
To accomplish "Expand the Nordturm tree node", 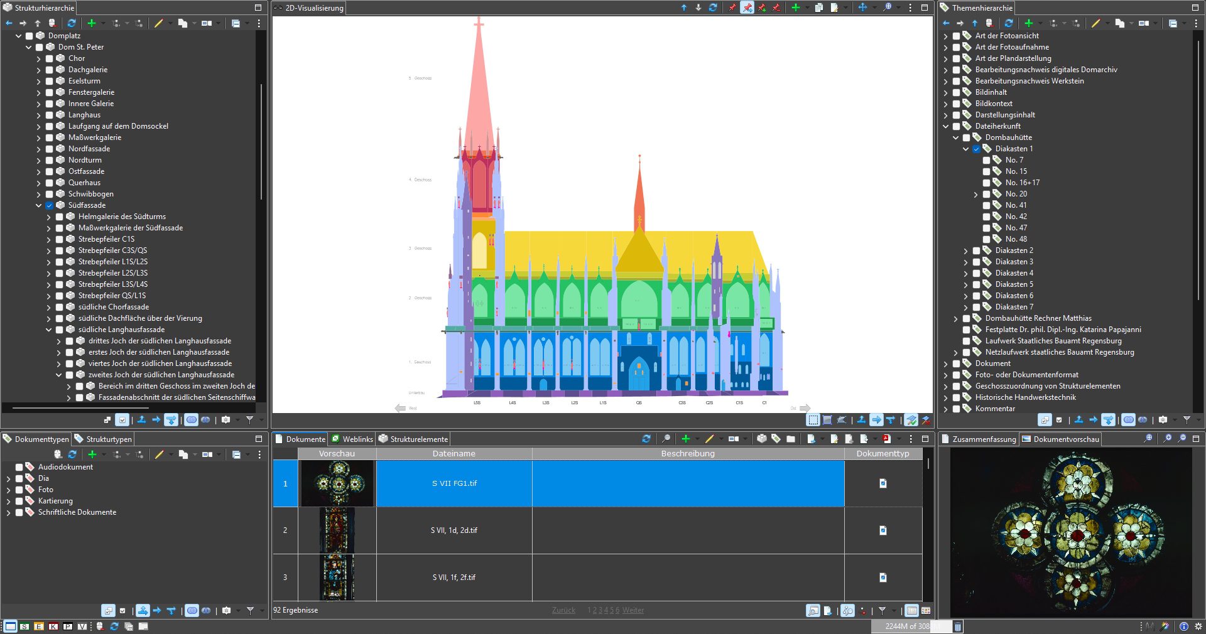I will click(x=39, y=160).
